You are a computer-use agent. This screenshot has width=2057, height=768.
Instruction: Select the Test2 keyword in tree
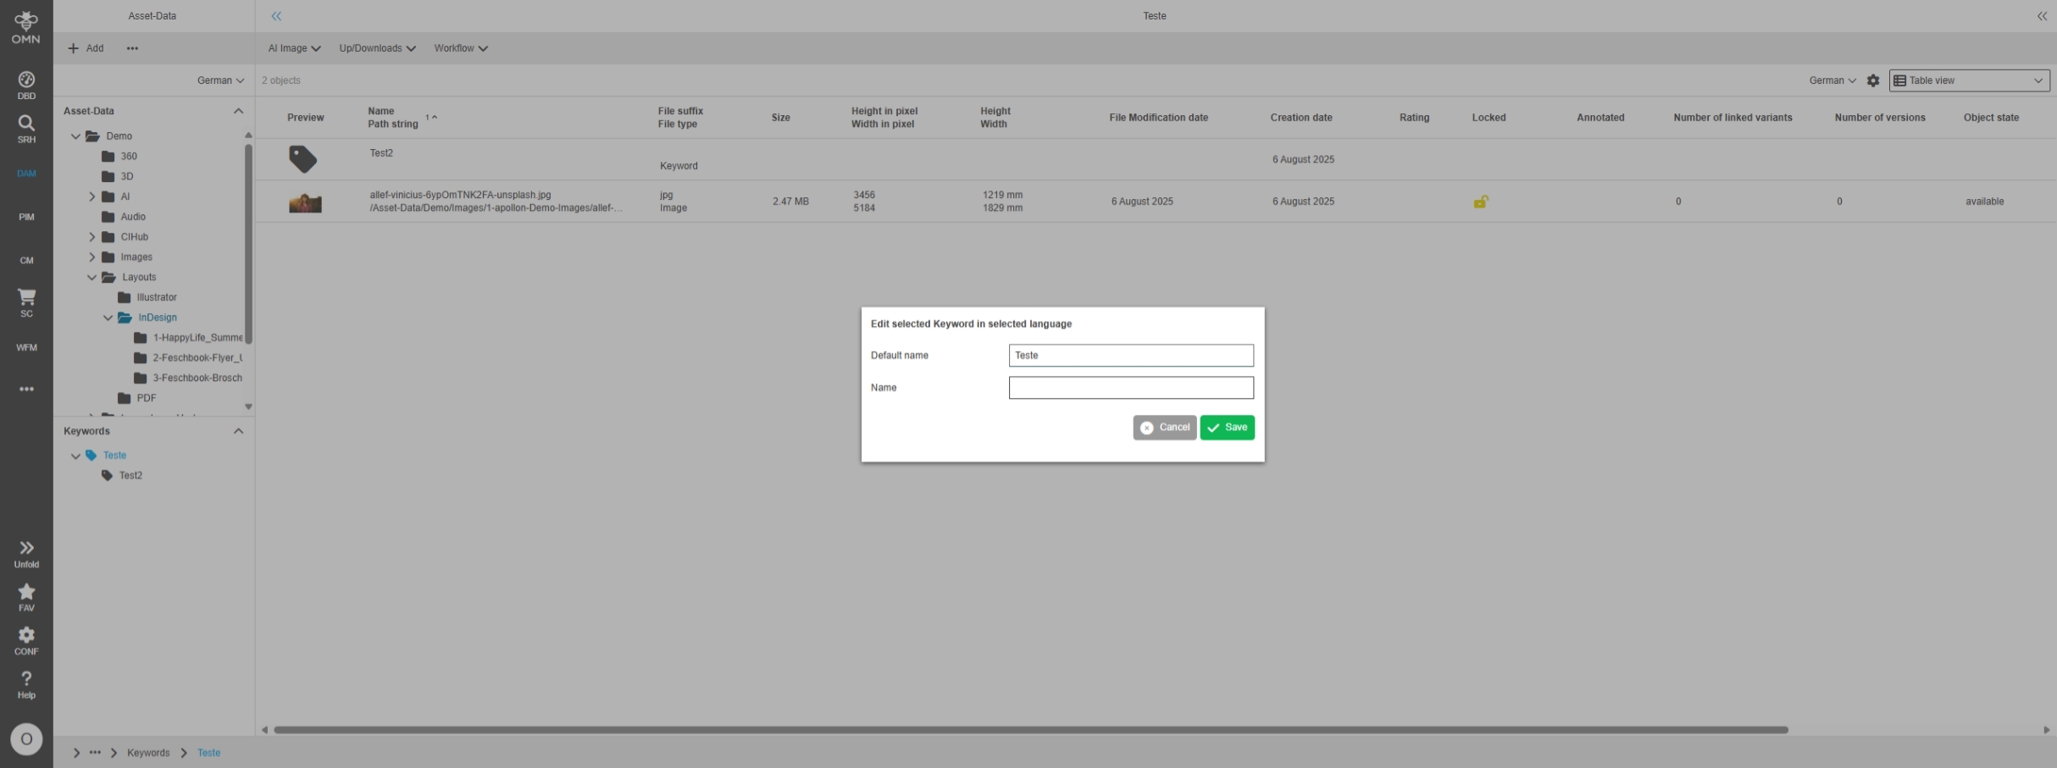pos(130,476)
